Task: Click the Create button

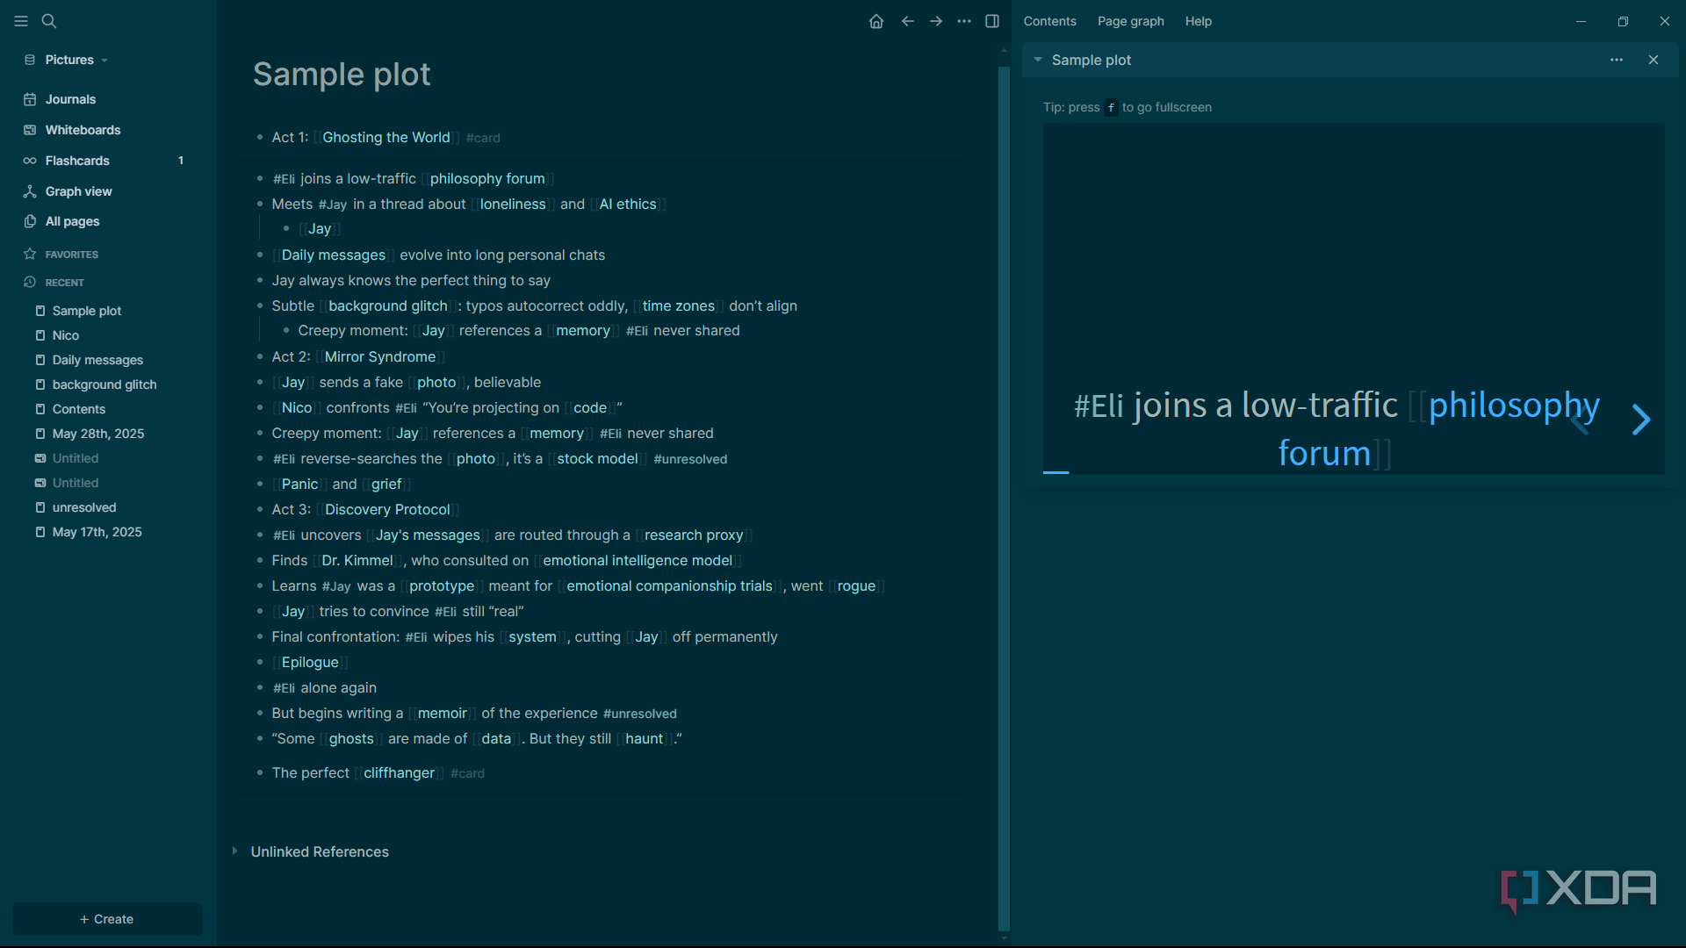Action: pos(107,919)
